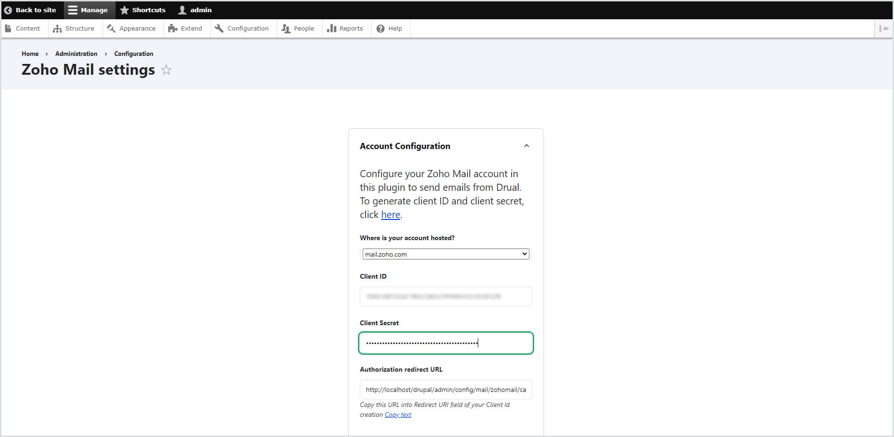Click the Back to site arrow icon

coord(8,10)
